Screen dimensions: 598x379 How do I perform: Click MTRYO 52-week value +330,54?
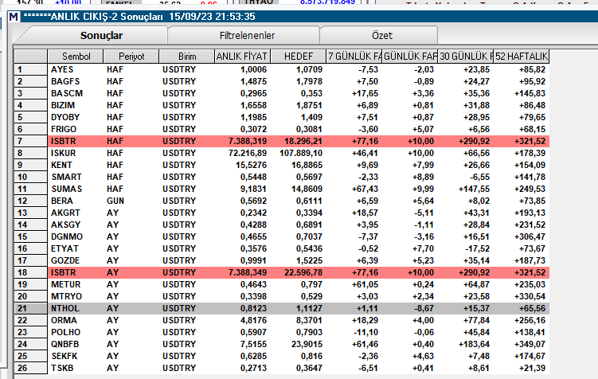point(530,296)
